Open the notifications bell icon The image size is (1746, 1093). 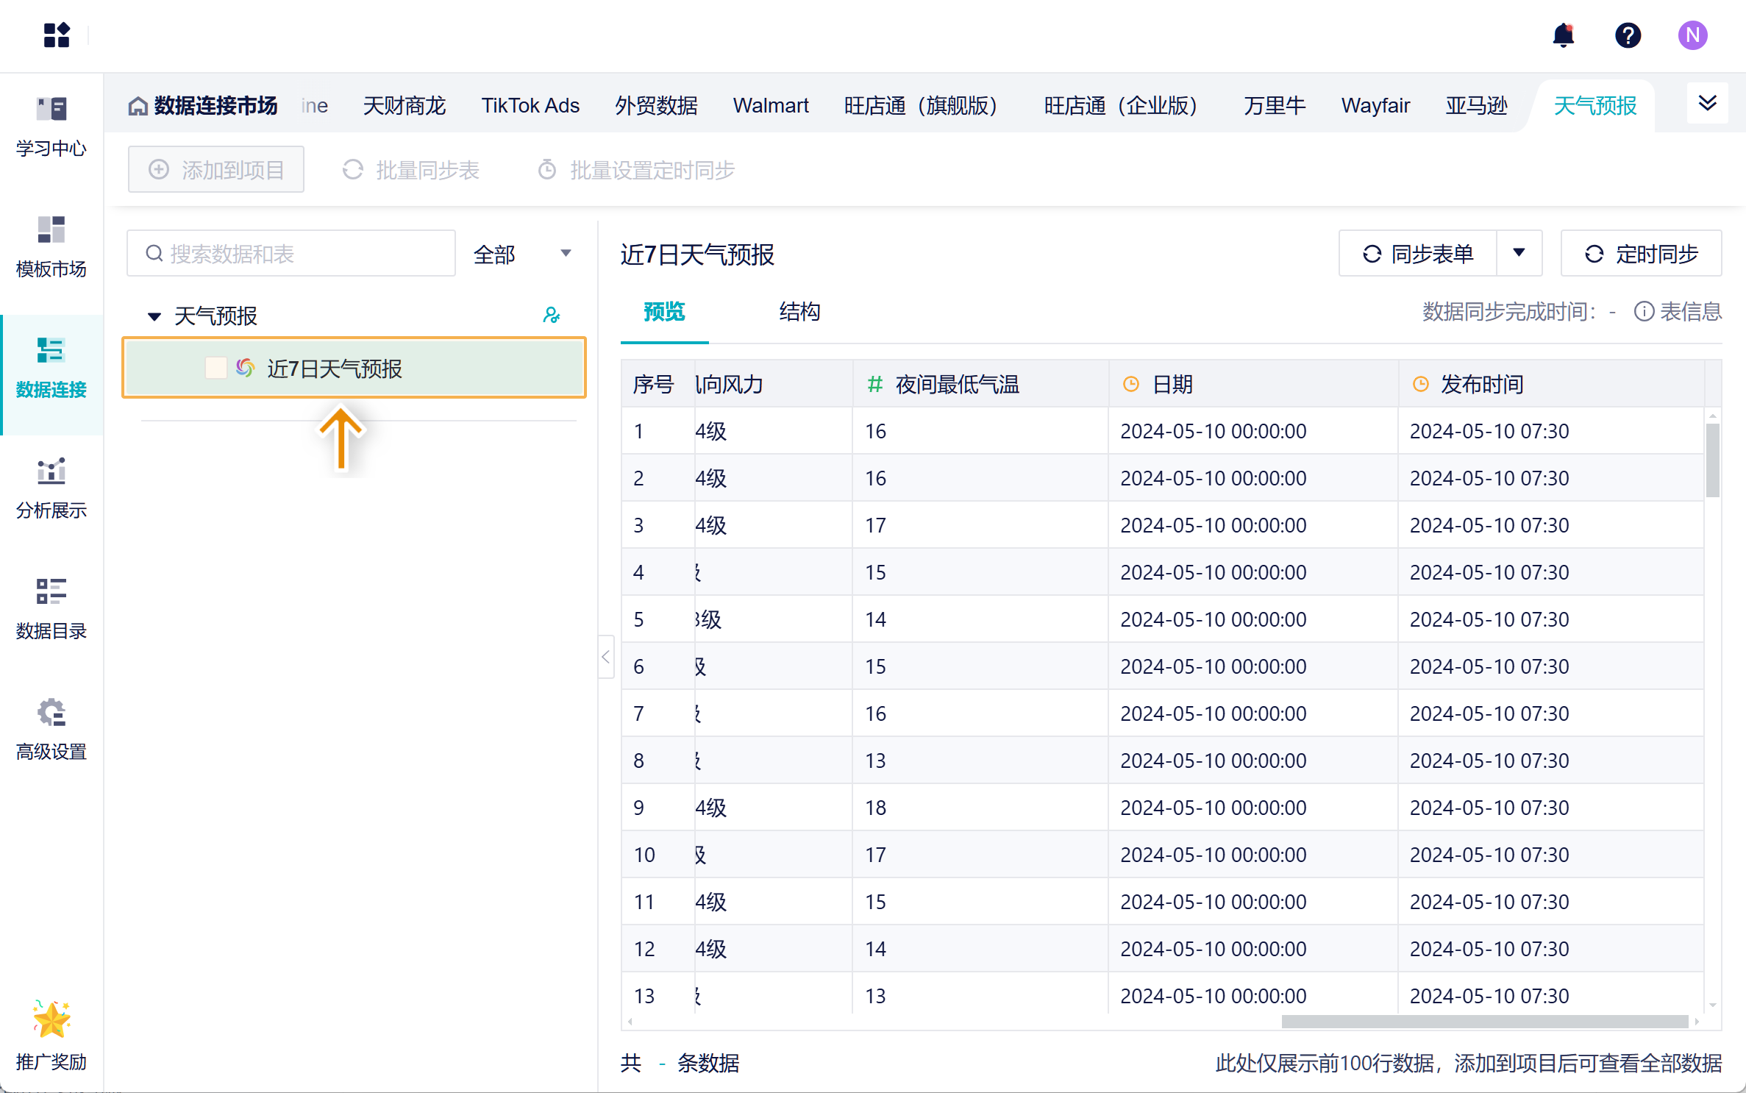1563,35
